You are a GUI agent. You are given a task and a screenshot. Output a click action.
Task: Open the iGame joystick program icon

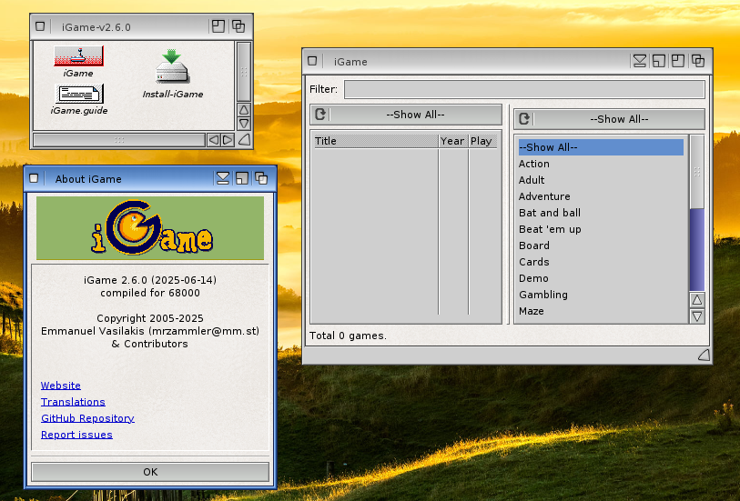click(x=78, y=56)
